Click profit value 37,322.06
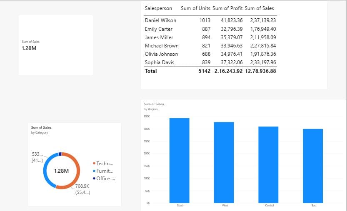 [x=232, y=62]
